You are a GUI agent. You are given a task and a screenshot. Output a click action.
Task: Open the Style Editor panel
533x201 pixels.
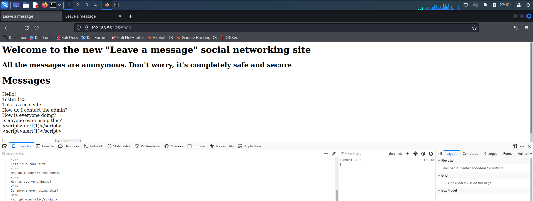click(119, 146)
